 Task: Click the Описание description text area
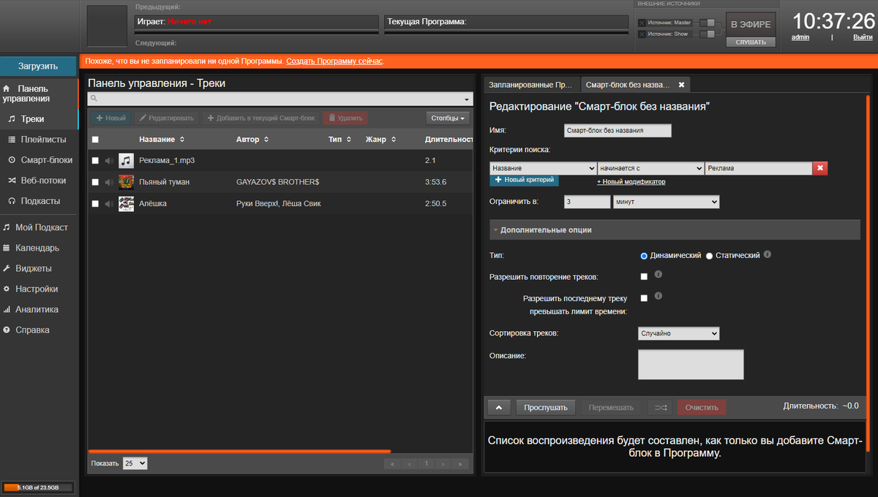click(x=691, y=364)
